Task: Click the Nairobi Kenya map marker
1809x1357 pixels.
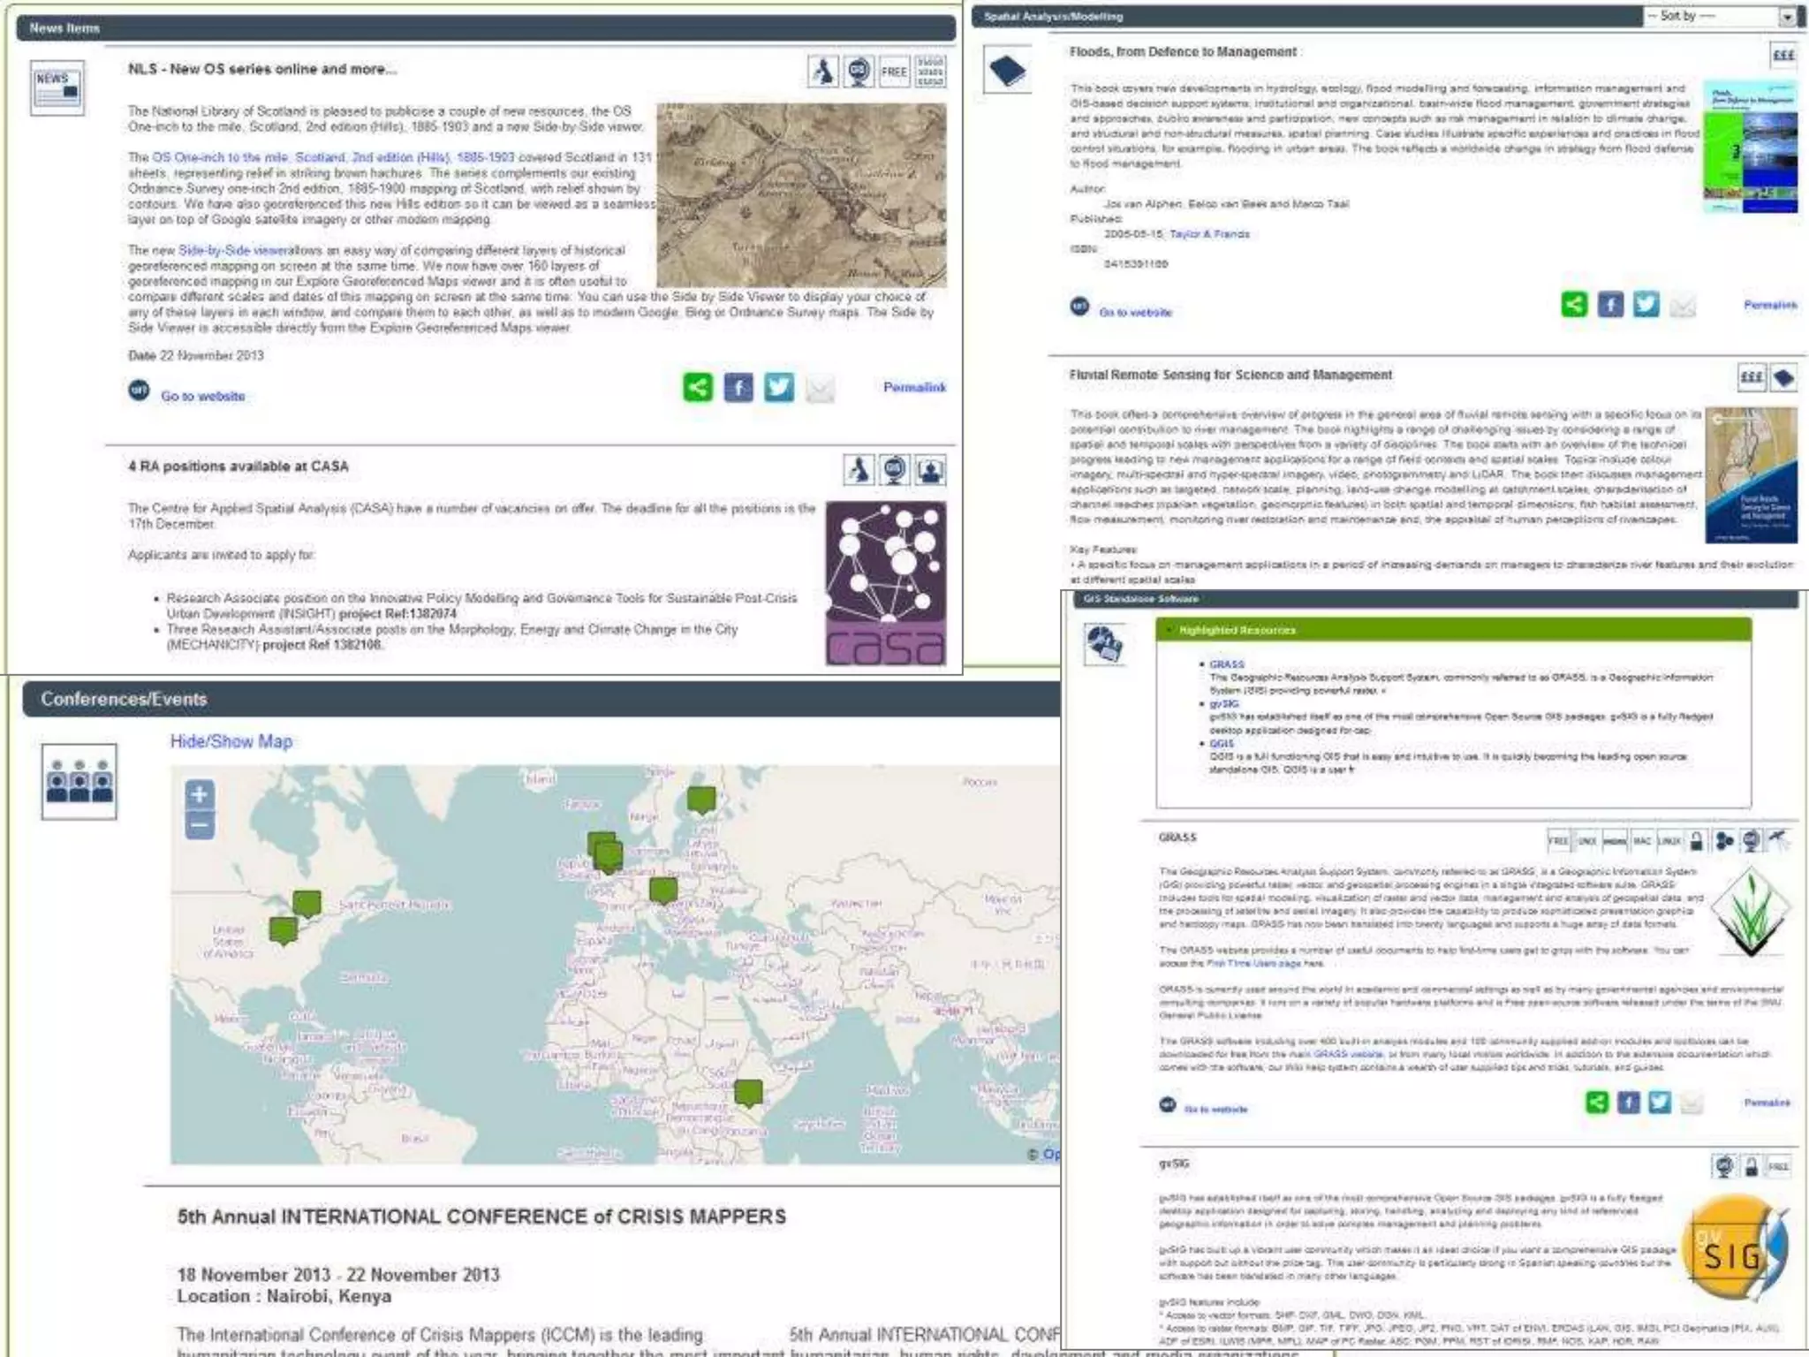Action: 748,1092
